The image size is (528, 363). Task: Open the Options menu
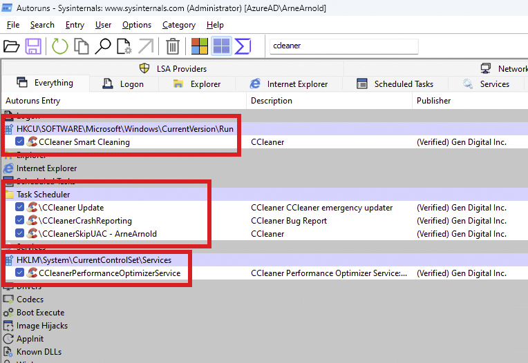click(x=136, y=25)
